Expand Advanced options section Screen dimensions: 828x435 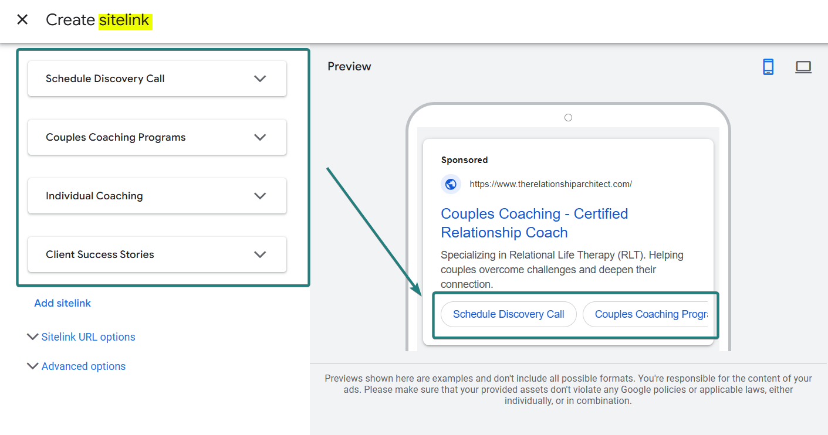click(x=83, y=366)
